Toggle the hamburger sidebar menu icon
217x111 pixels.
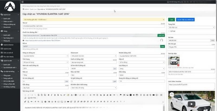tap(22, 2)
